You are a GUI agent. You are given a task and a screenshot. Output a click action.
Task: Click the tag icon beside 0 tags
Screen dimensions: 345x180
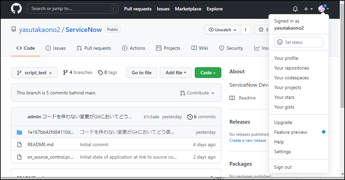(100, 73)
